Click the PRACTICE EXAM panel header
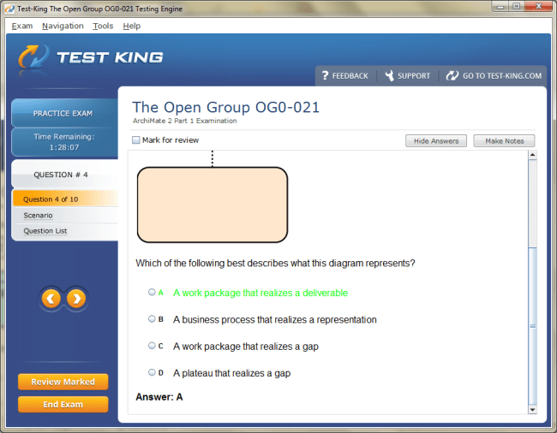The image size is (557, 433). [64, 114]
